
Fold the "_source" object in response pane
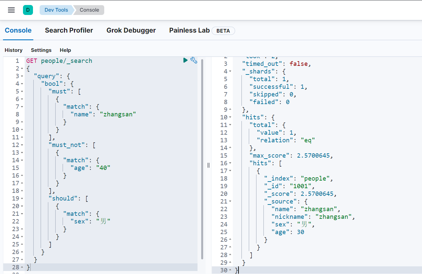tap(230, 202)
